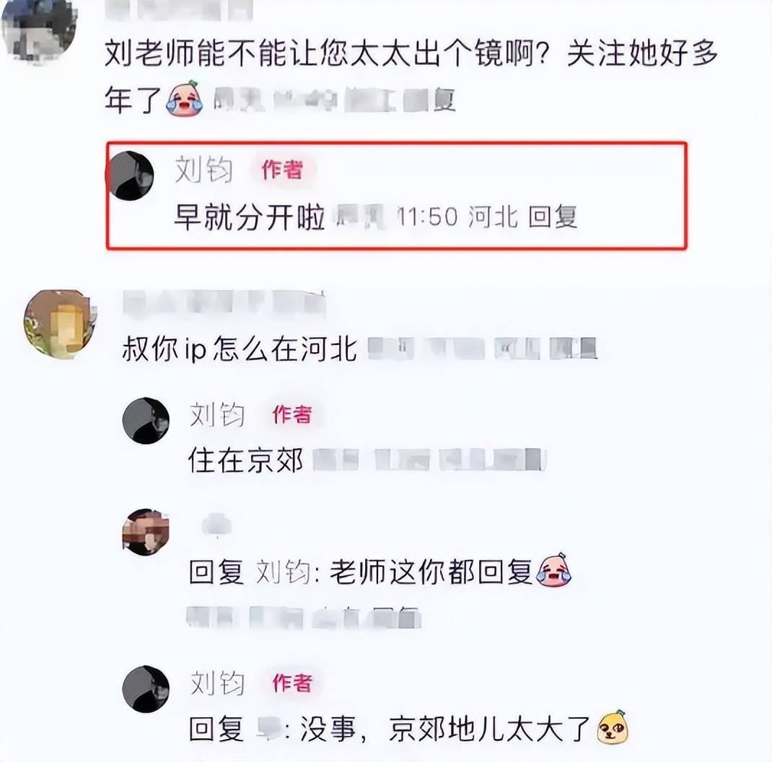The height and width of the screenshot is (762, 772).
Task: Open 刘钧's avatar beside "住在京郊"
Action: pyautogui.click(x=146, y=421)
